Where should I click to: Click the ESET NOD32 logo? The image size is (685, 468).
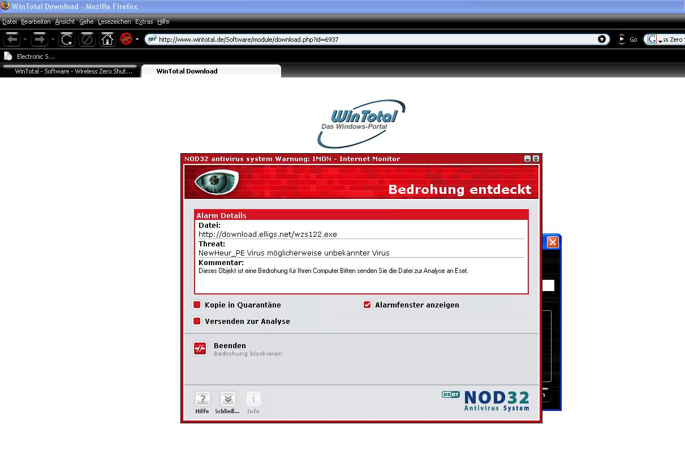tap(486, 400)
